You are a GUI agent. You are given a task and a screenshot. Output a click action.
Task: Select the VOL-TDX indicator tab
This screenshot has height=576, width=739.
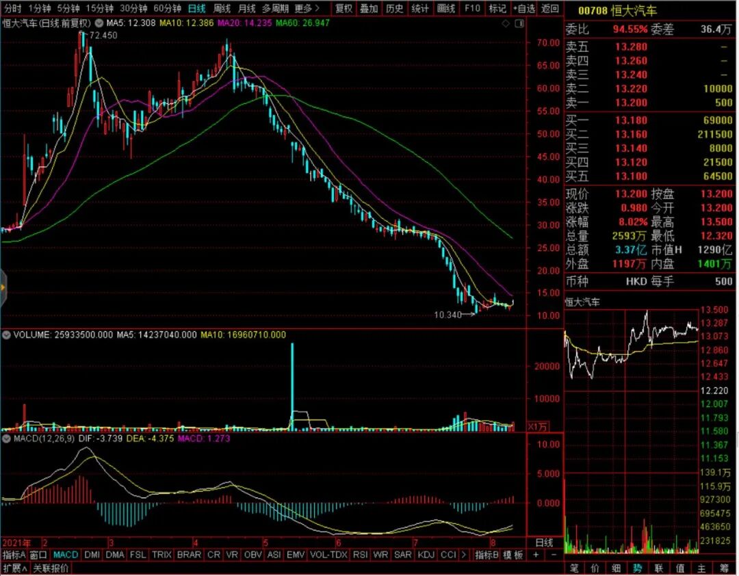[x=328, y=555]
